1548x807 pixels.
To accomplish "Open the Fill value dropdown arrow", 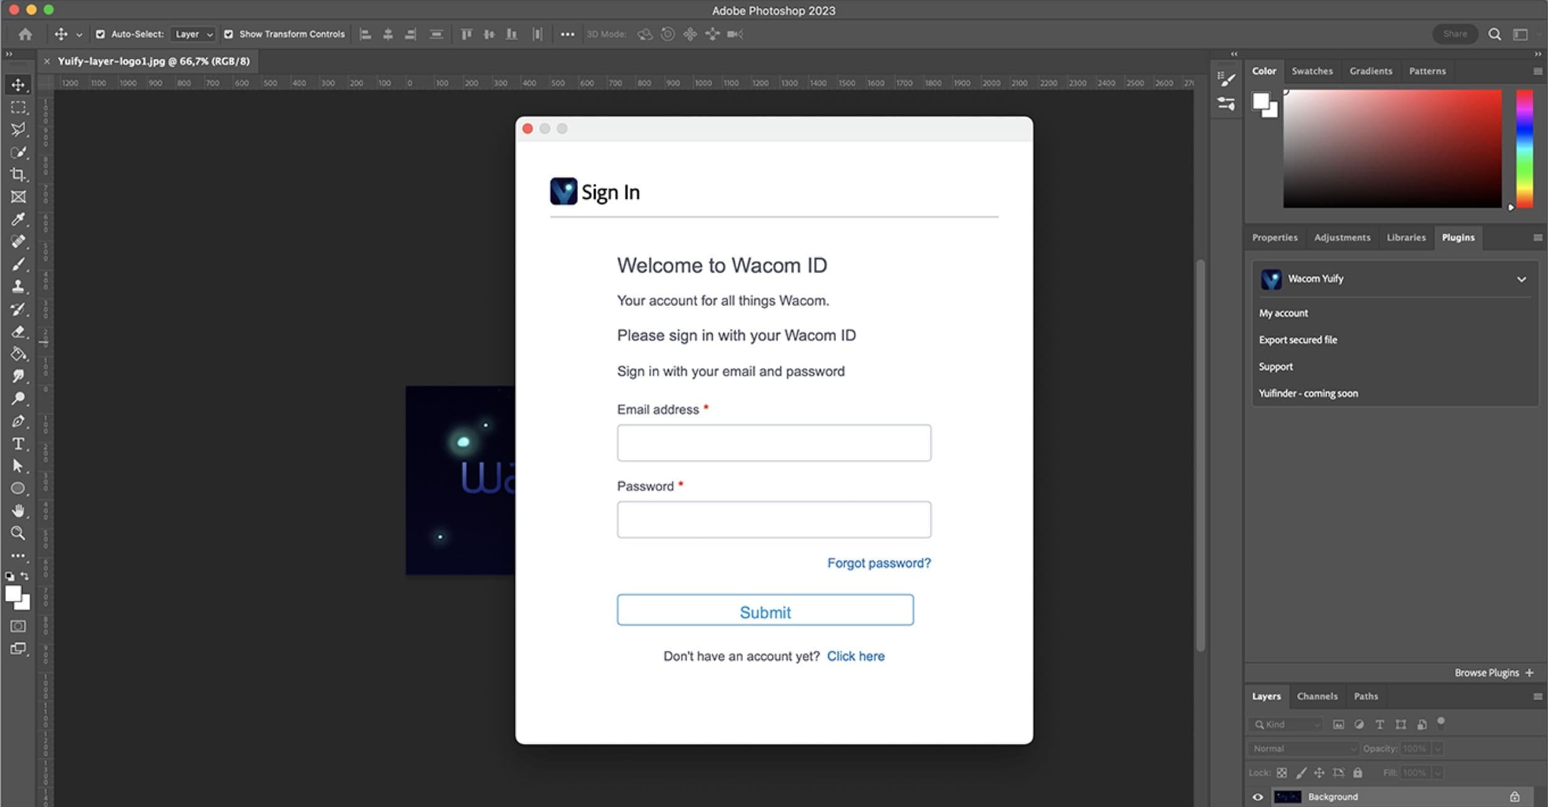I will coord(1437,773).
